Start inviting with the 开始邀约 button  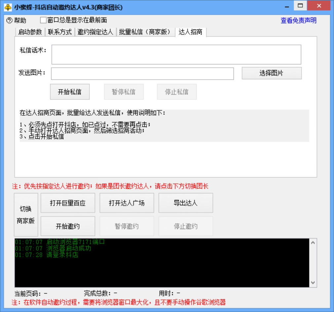click(x=68, y=226)
